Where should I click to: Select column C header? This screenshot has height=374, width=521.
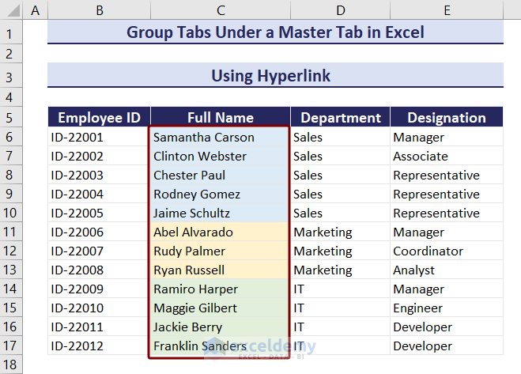click(220, 11)
